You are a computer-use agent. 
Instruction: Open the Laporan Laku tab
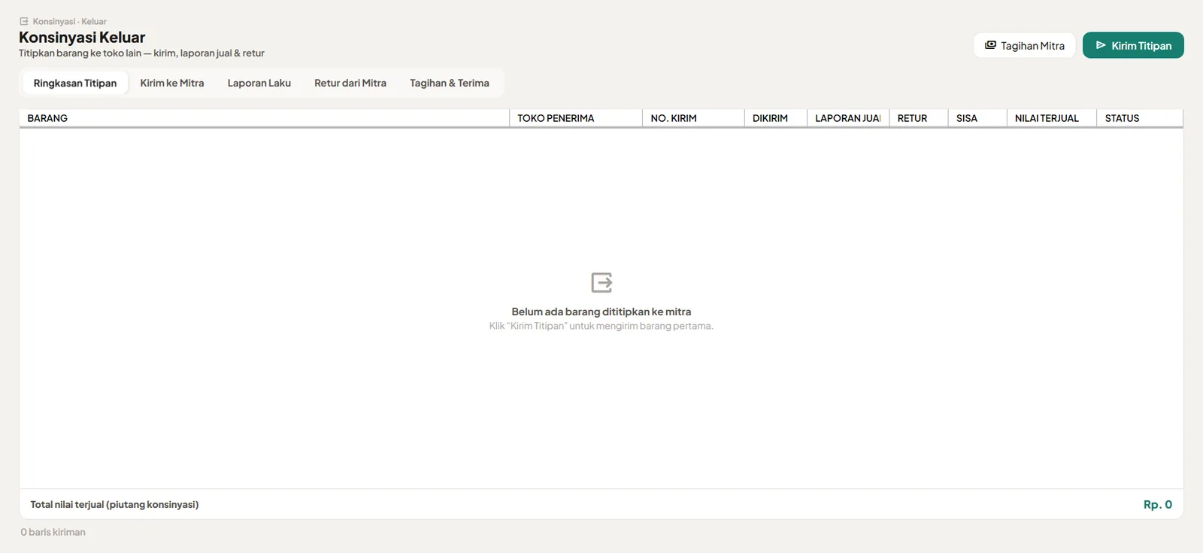coord(259,83)
